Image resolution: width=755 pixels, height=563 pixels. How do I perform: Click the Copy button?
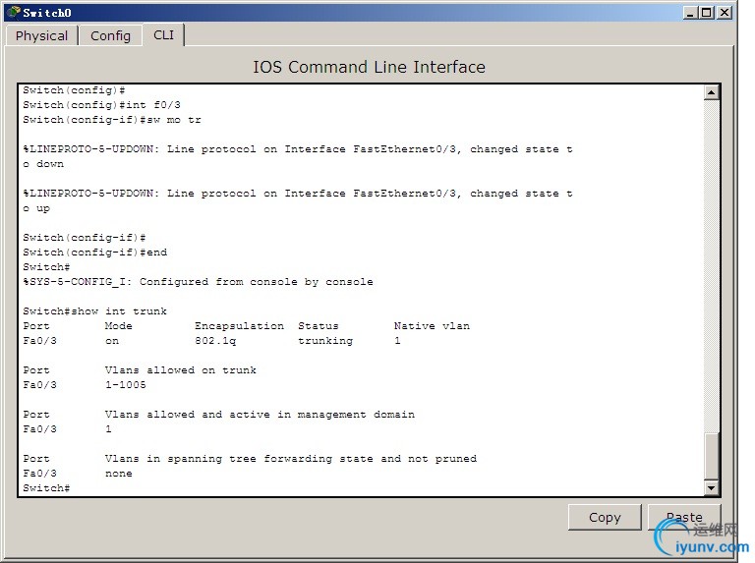click(605, 517)
